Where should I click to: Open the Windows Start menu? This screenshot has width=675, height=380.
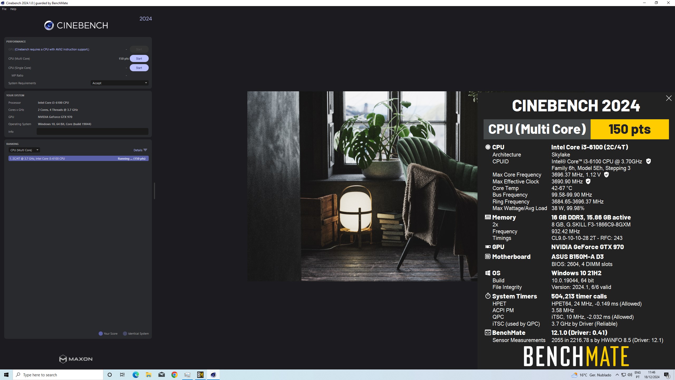tap(6, 375)
